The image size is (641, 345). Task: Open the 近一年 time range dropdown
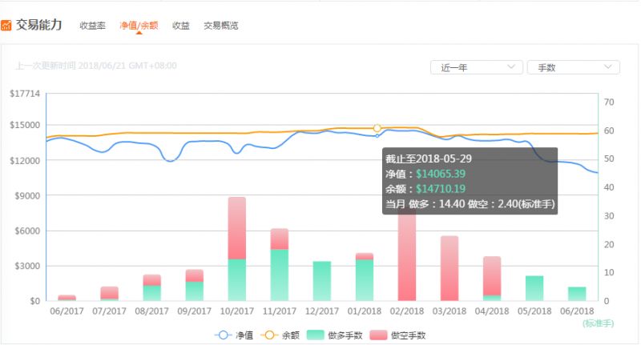pos(476,67)
